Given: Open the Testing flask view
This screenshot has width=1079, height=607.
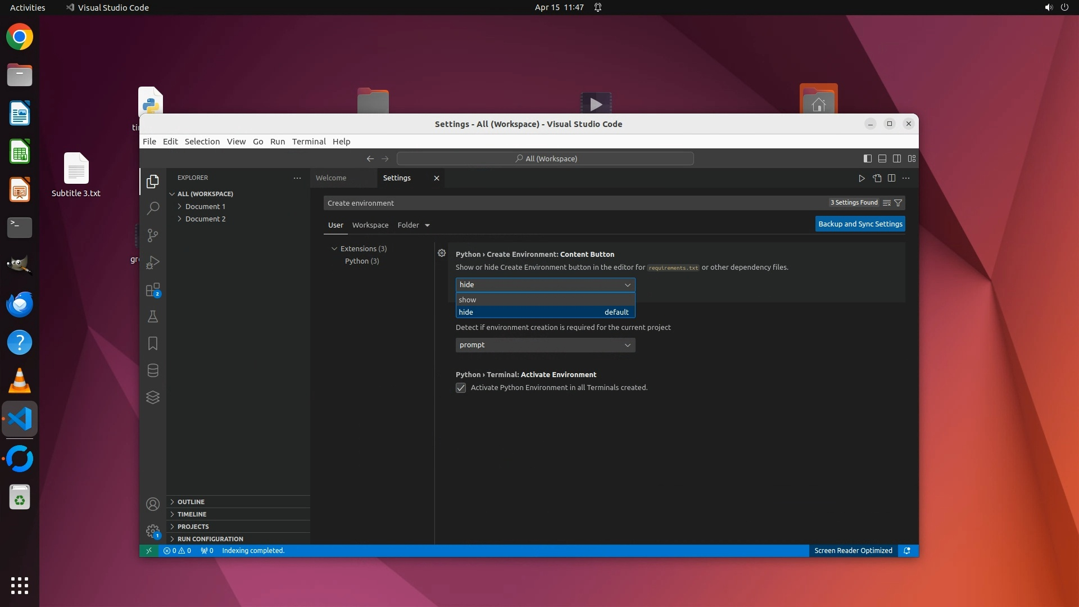Looking at the screenshot, I should [152, 316].
